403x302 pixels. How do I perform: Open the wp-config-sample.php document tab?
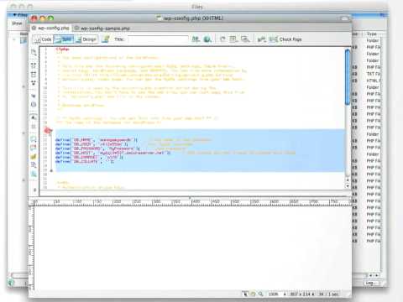[102, 29]
